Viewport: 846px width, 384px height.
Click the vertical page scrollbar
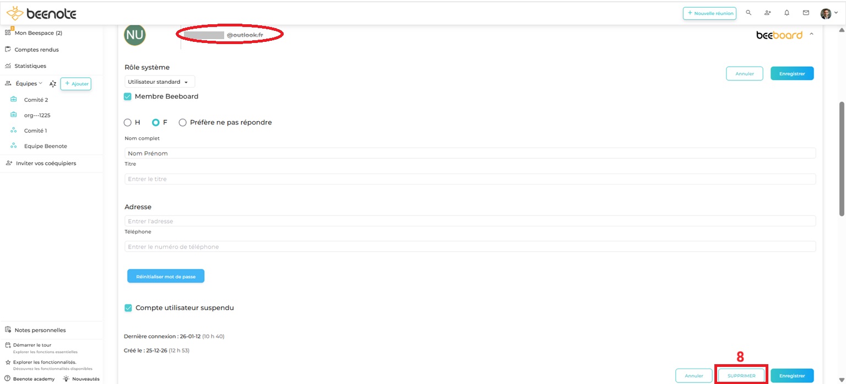pyautogui.click(x=841, y=160)
